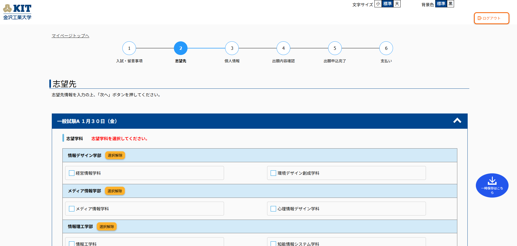Click the ログアウト logout button
Screen dimensions: 517x246
click(491, 18)
